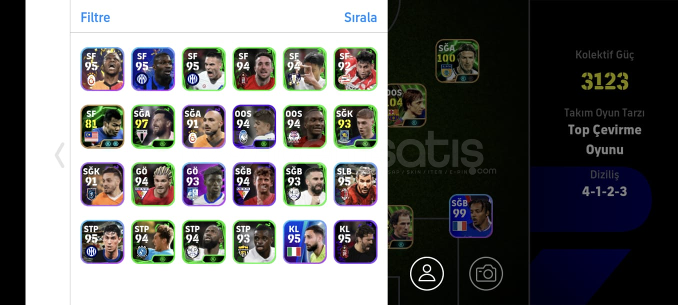Tap the player profile icon
This screenshot has width=678, height=305.
click(x=427, y=273)
